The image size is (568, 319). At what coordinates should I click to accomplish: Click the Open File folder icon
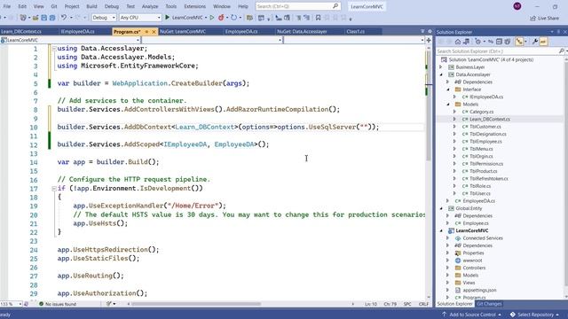[35, 18]
